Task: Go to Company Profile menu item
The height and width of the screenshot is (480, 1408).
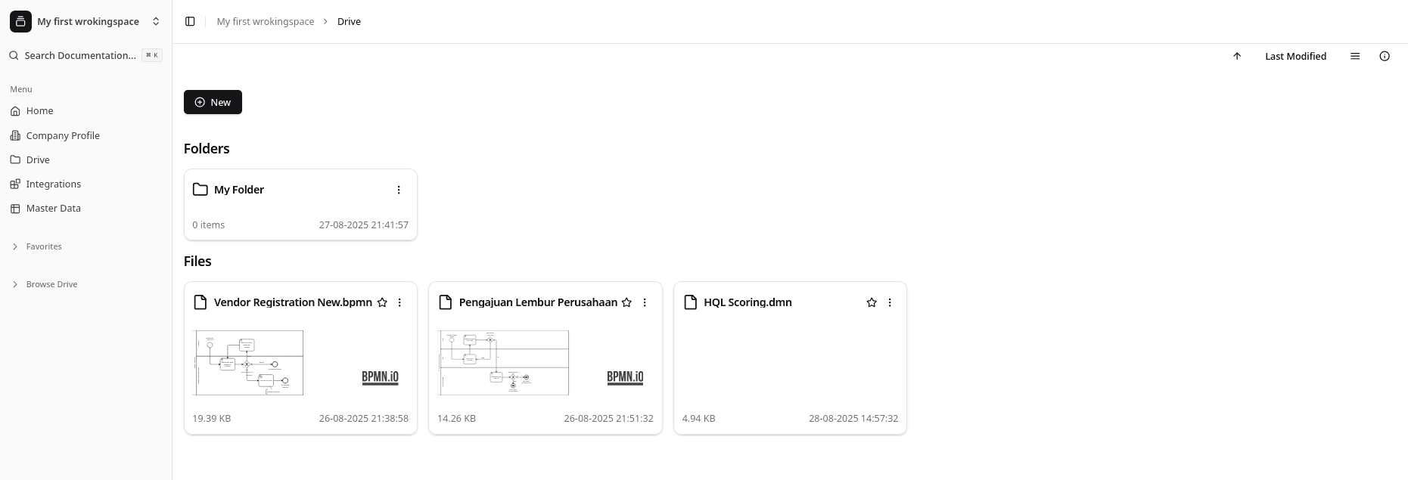Action: (x=63, y=135)
